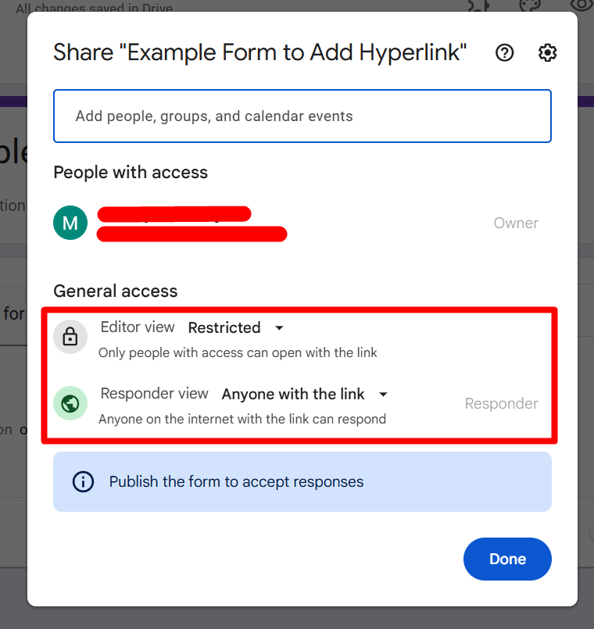The image size is (594, 629).
Task: Open the Restricted access dropdown
Action: coord(236,328)
